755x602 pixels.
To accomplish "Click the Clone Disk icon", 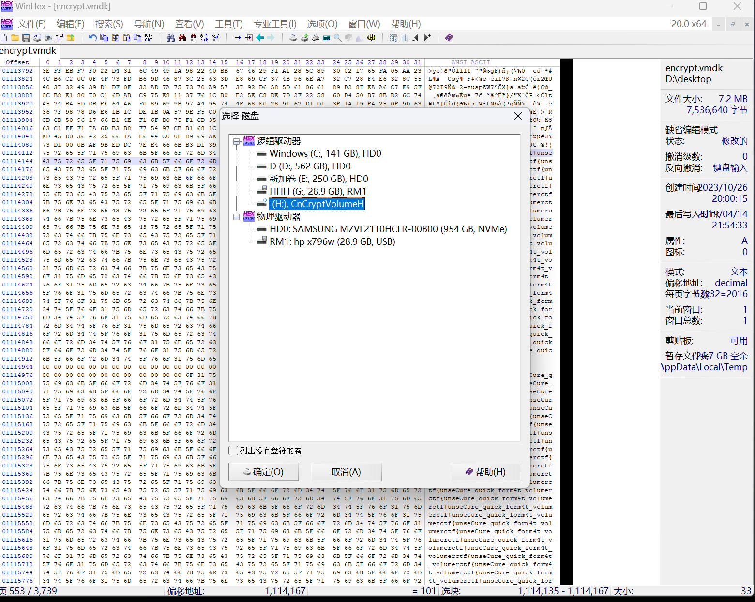I will (304, 37).
